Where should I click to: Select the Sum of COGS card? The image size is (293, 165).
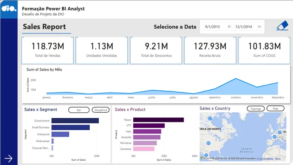click(x=264, y=50)
